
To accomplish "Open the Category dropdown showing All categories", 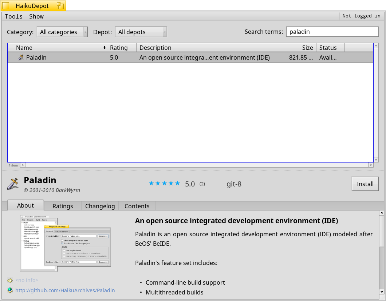I will pyautogui.click(x=62, y=32).
